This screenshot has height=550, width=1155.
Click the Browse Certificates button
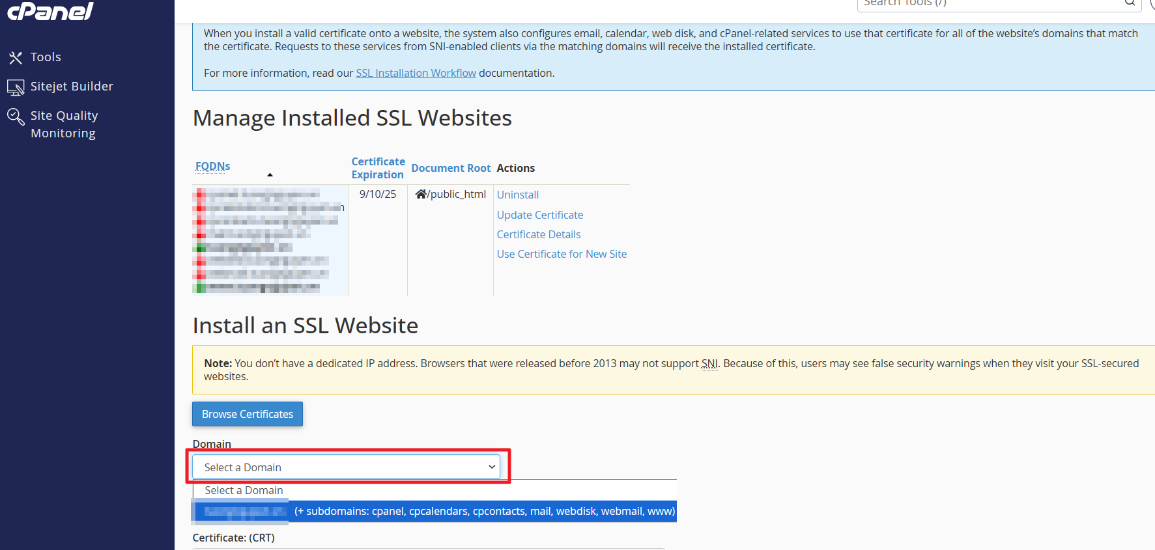pos(248,414)
